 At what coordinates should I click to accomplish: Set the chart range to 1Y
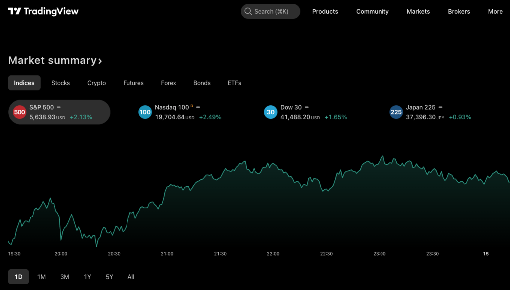(88, 277)
